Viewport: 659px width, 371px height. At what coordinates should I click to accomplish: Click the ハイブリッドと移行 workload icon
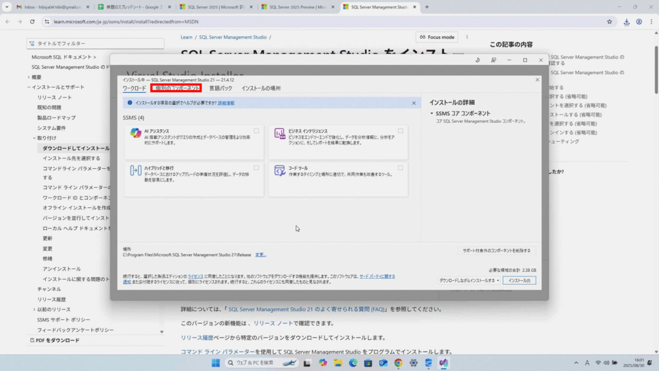tap(135, 170)
